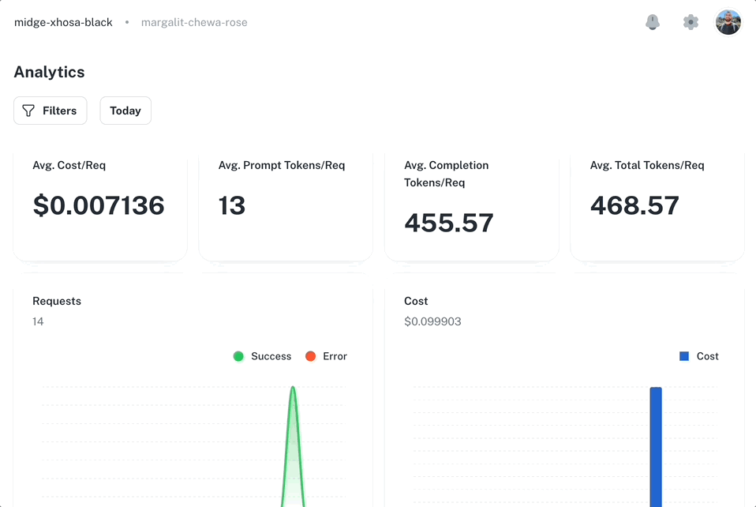Toggle the Success series visibility
Viewport: 756px width, 507px height.
tap(262, 356)
